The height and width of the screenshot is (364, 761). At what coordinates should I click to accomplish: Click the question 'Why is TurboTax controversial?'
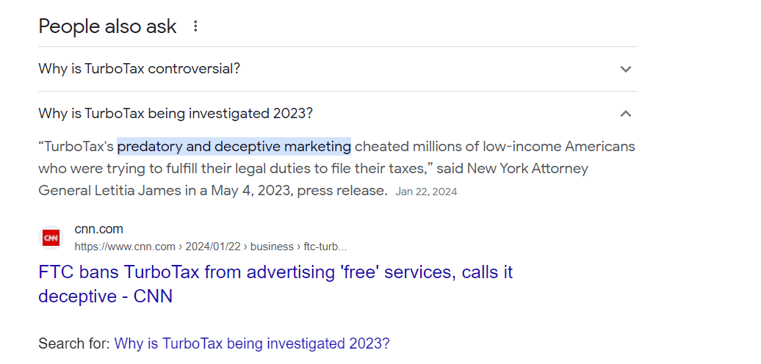(139, 69)
